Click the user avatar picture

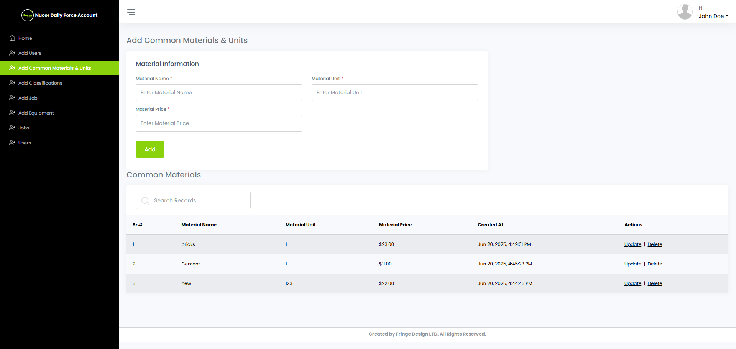click(x=685, y=12)
